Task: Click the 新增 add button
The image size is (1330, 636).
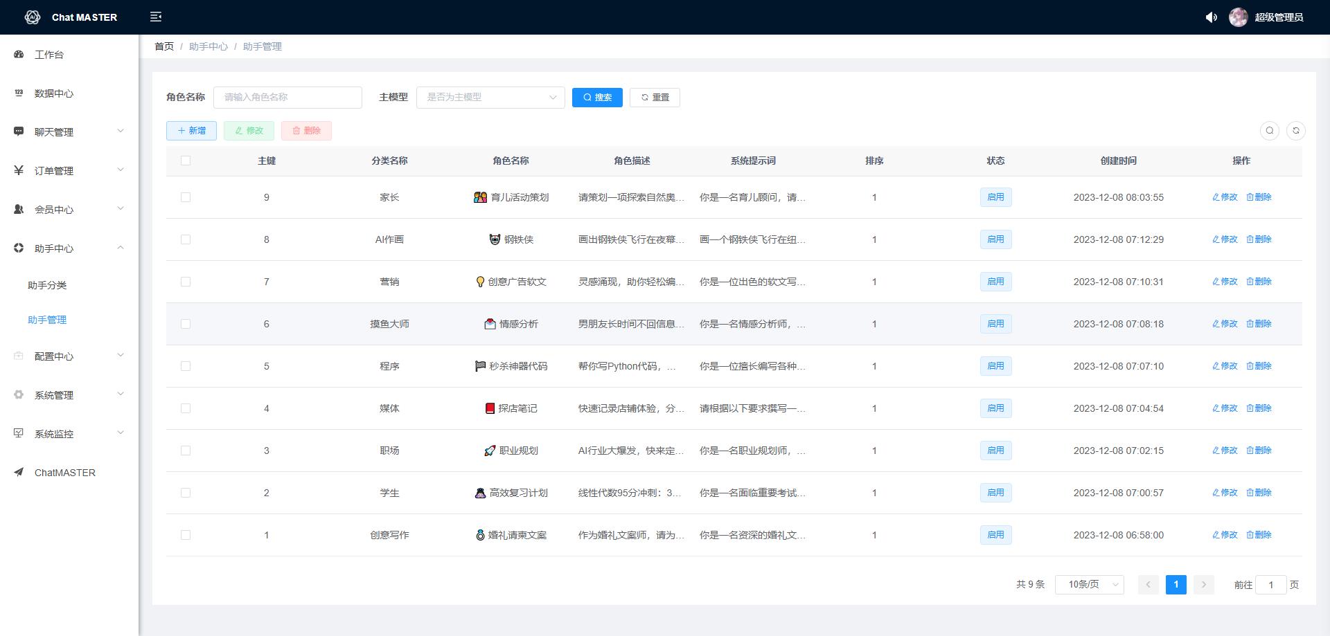Action: pos(191,131)
